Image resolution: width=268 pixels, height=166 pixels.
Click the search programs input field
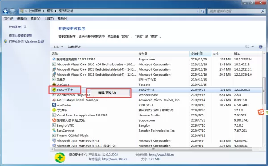(234, 11)
